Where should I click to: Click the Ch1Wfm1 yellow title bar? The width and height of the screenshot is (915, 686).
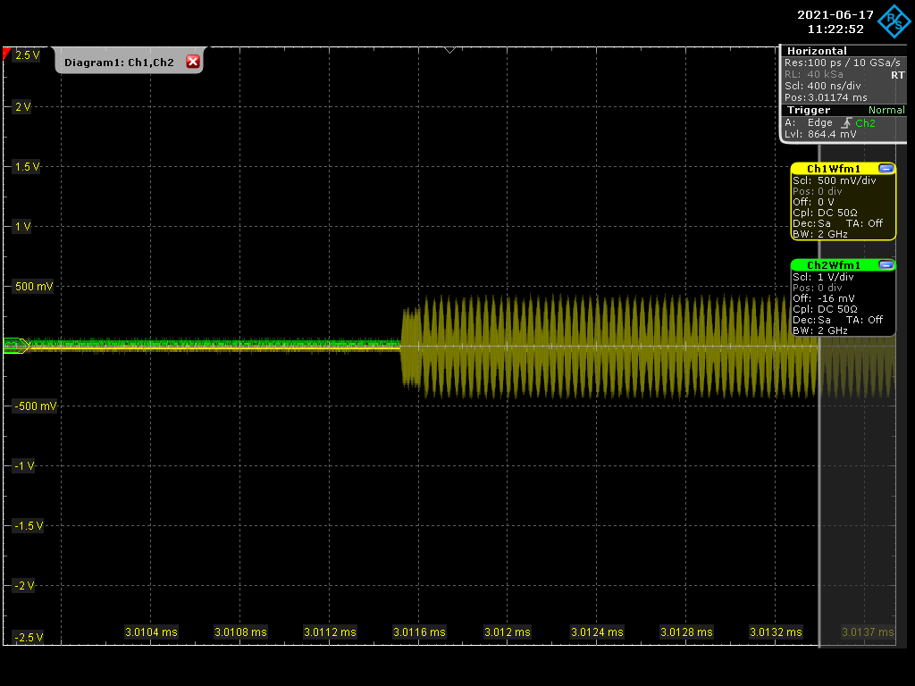click(x=833, y=169)
